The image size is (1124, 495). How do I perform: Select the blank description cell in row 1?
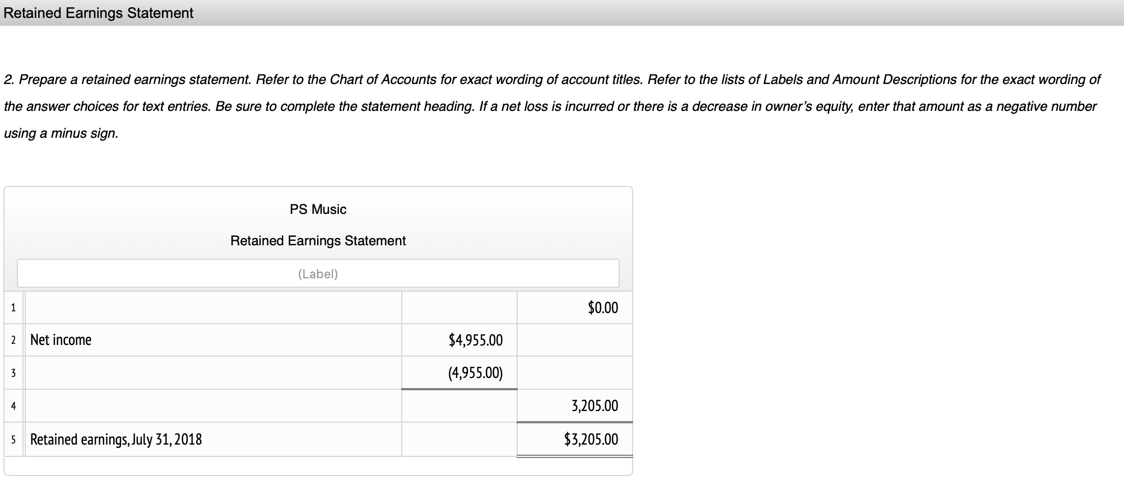[x=213, y=307]
